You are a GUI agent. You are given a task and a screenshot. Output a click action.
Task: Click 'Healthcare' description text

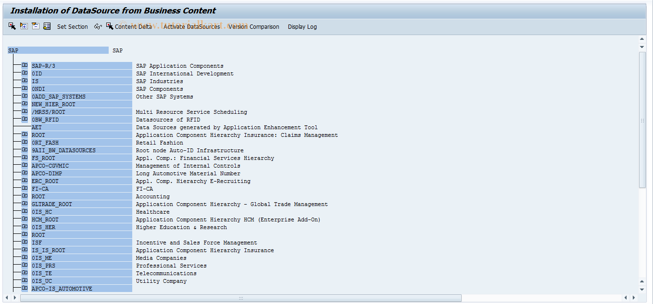tap(152, 212)
